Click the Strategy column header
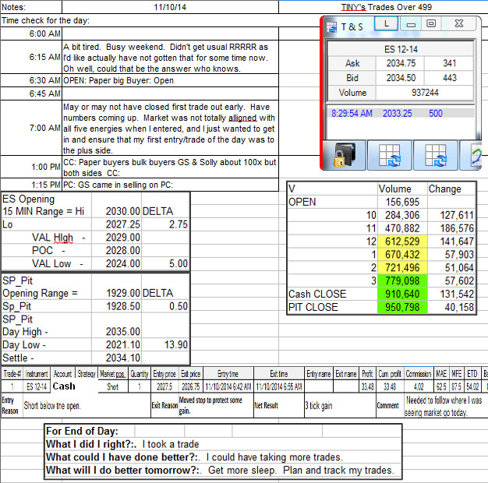 click(x=87, y=374)
